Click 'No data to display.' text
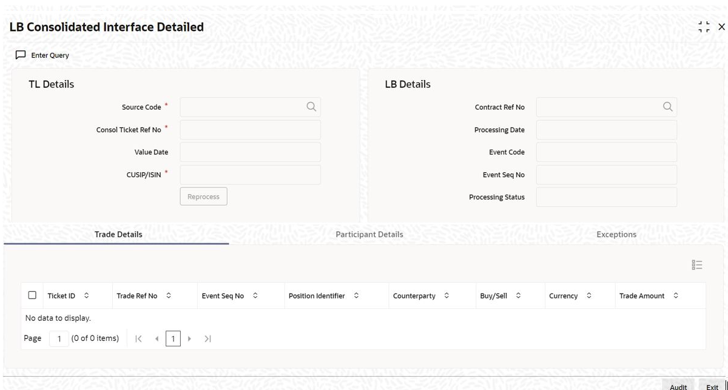Screen dimensions: 728x390 click(58, 318)
